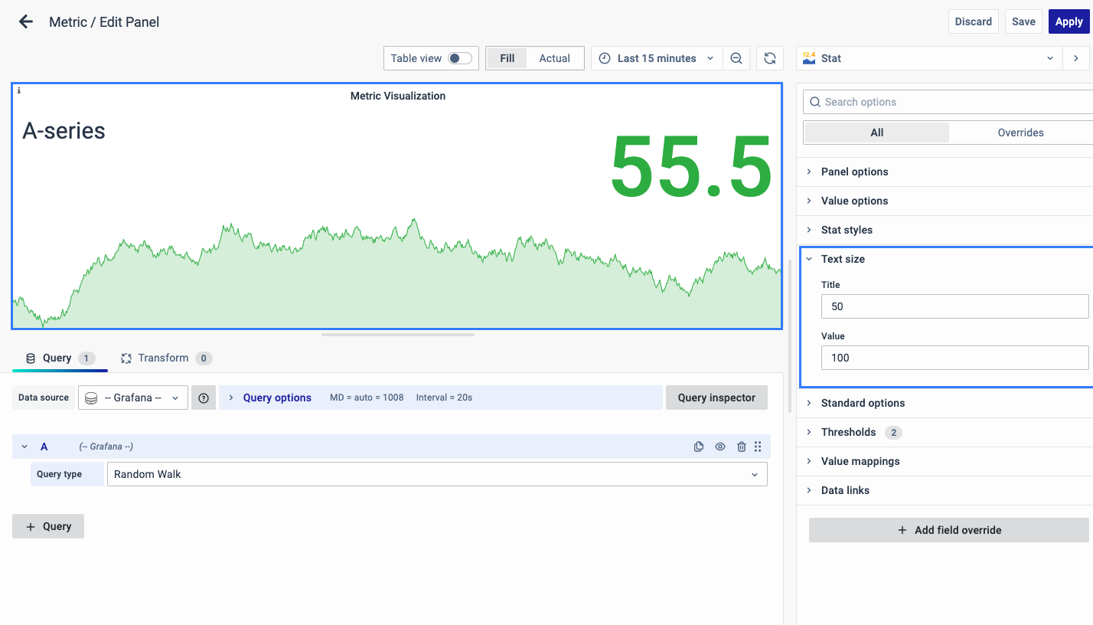
Task: Open the data source help icon
Action: tap(204, 398)
